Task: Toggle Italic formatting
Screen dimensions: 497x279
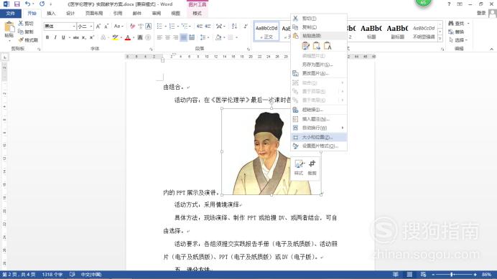Action: pos(55,38)
